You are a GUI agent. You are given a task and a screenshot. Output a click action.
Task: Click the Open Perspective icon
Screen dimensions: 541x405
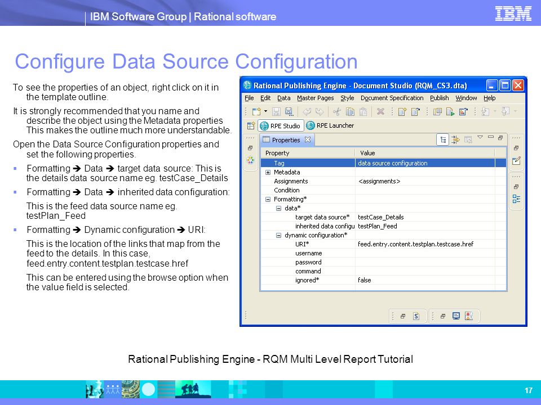[x=251, y=125]
